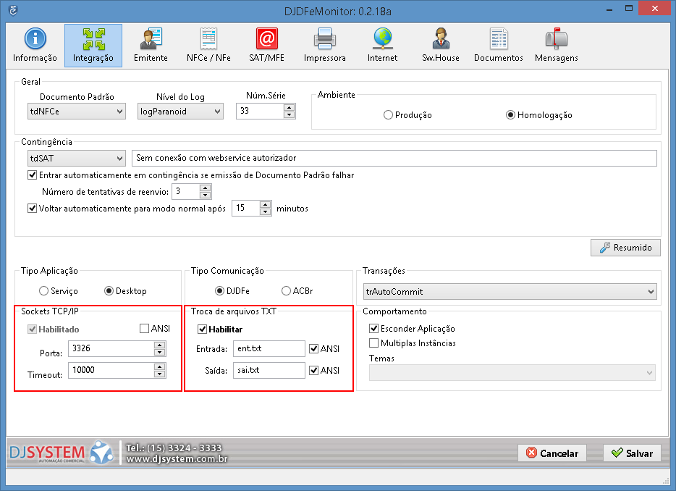Increase the Timeout value
This screenshot has height=491, width=676.
(159, 366)
